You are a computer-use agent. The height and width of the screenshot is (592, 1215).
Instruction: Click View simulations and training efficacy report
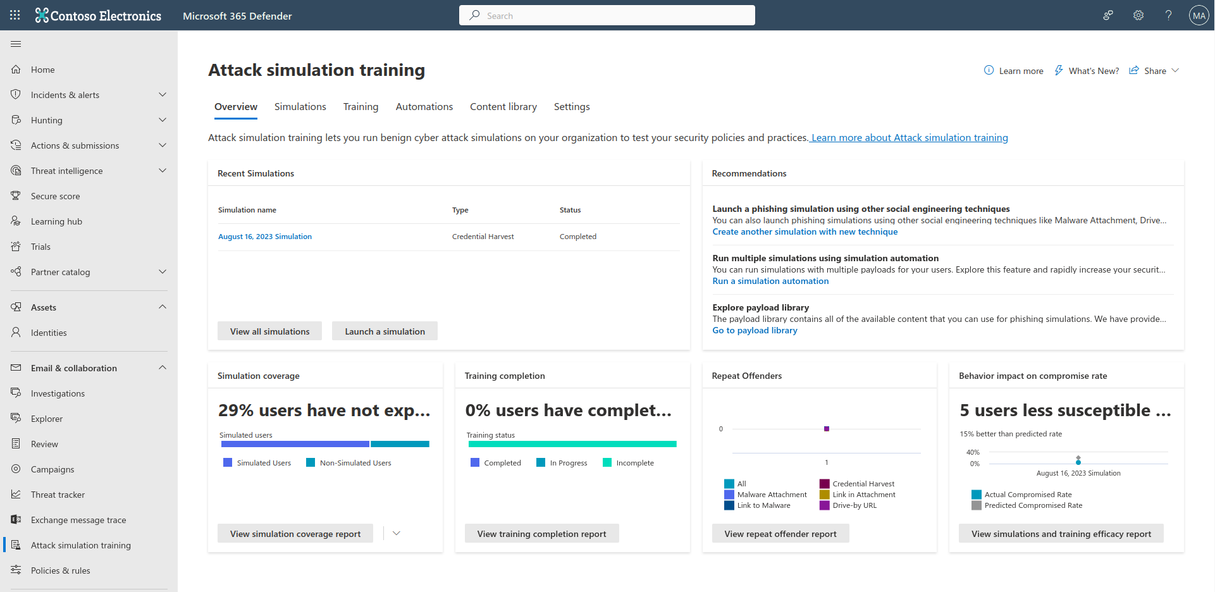tap(1061, 534)
